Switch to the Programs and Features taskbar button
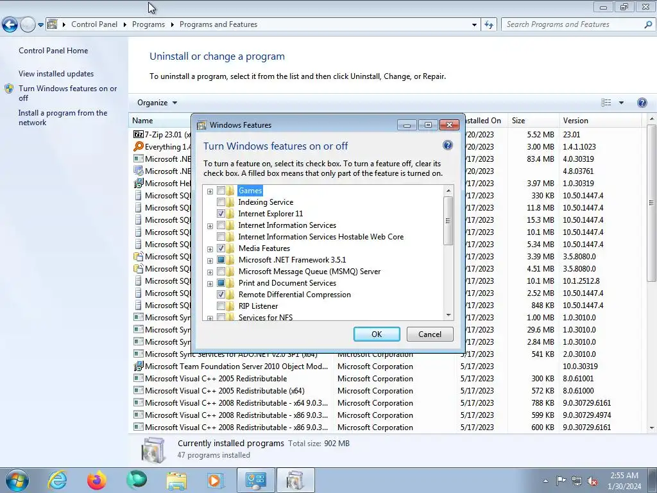This screenshot has width=657, height=493. [x=295, y=480]
